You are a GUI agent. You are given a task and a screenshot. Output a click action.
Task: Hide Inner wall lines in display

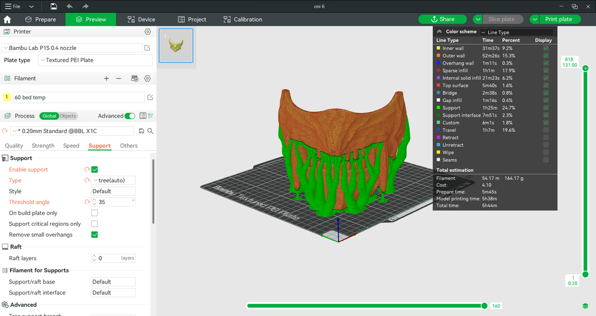(546, 48)
